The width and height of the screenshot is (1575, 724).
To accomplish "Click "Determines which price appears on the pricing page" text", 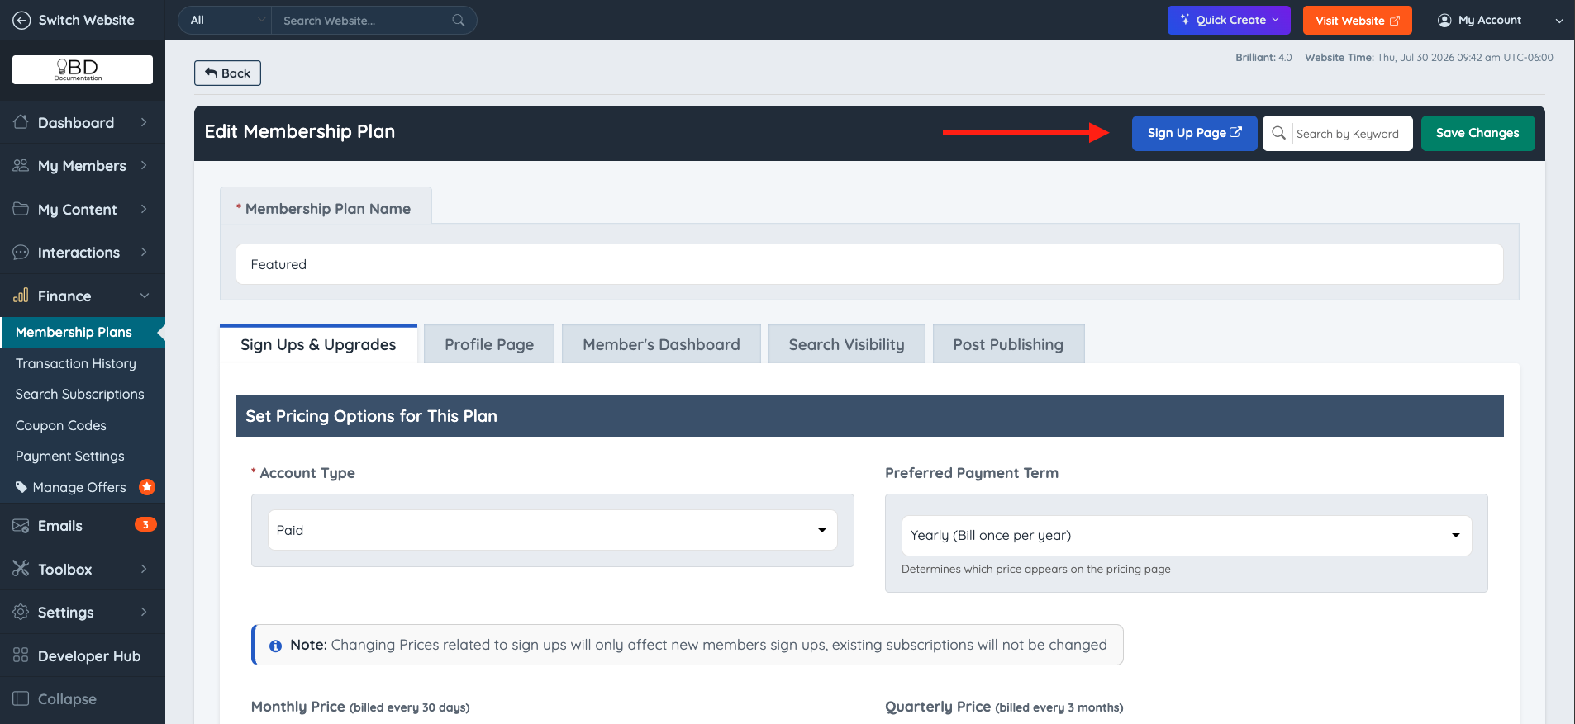I will point(1036,569).
